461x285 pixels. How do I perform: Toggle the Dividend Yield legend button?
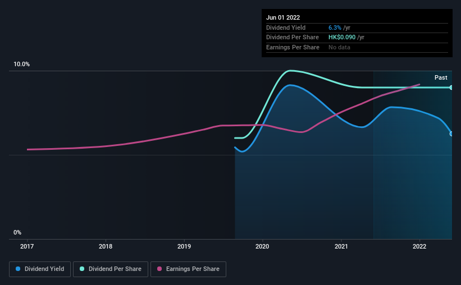point(40,269)
